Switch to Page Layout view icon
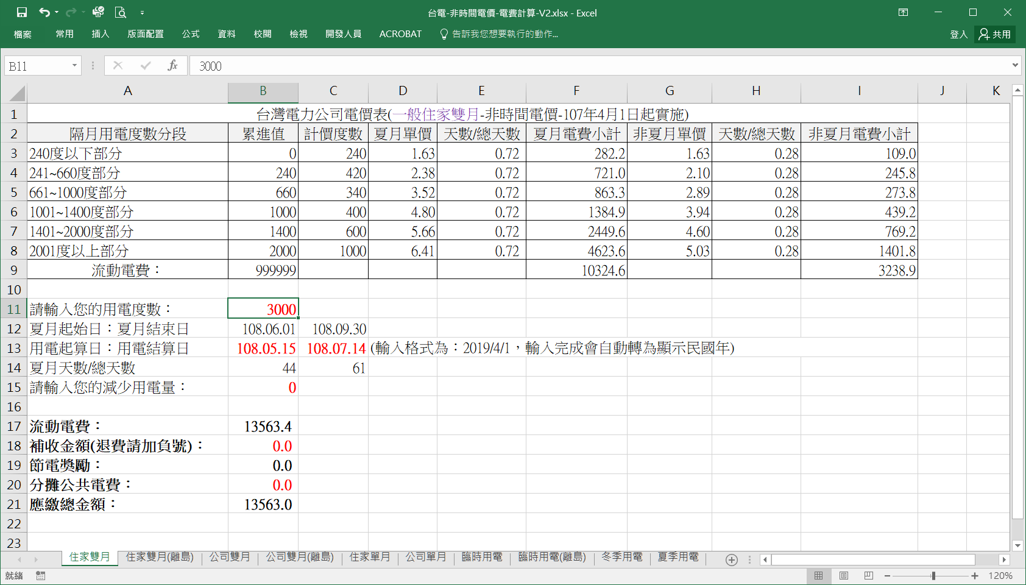Screen dimensions: 1026x585 (x=844, y=576)
